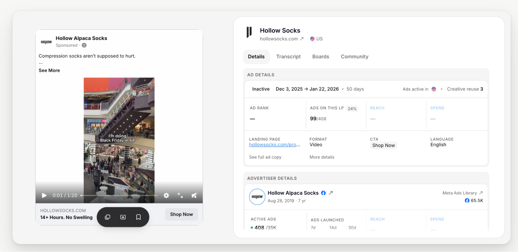This screenshot has width=518, height=252.
Task: Click Shop Now CTA chip
Action: [x=384, y=145]
